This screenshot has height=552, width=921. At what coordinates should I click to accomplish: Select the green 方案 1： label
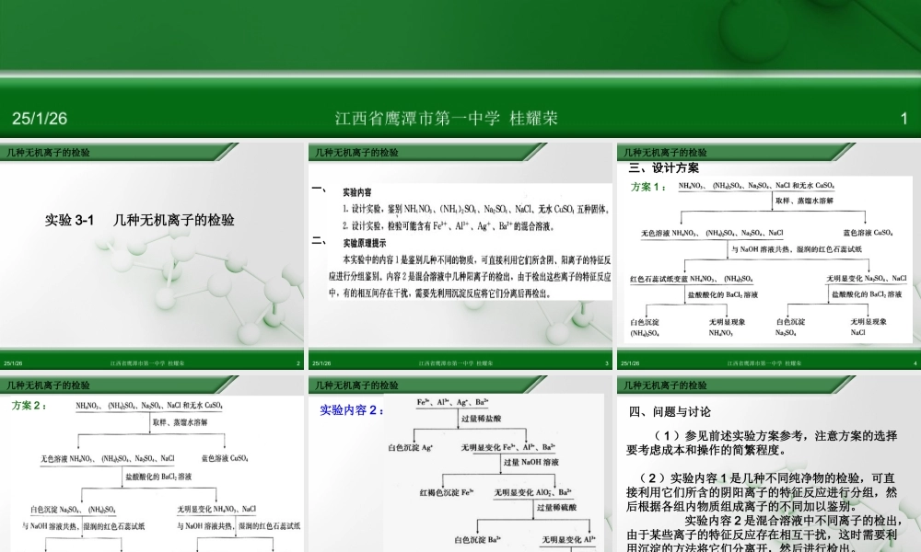[x=648, y=187]
